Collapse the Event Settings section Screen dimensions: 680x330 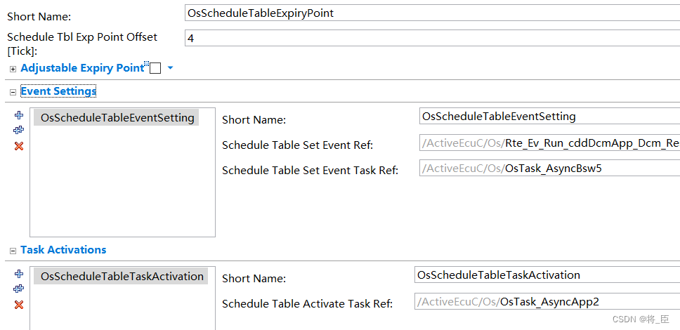pos(13,93)
